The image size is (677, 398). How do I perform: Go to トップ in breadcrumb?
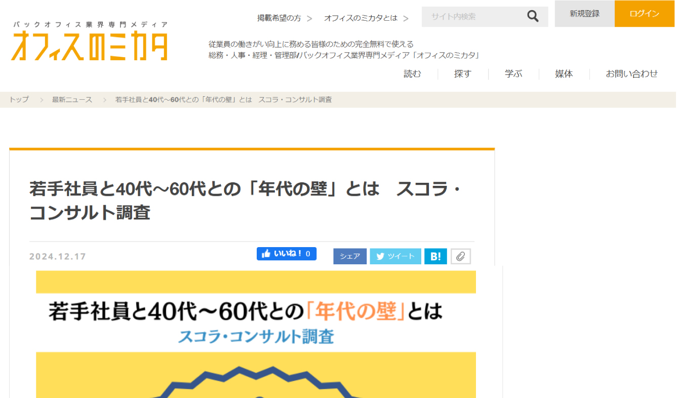point(19,100)
